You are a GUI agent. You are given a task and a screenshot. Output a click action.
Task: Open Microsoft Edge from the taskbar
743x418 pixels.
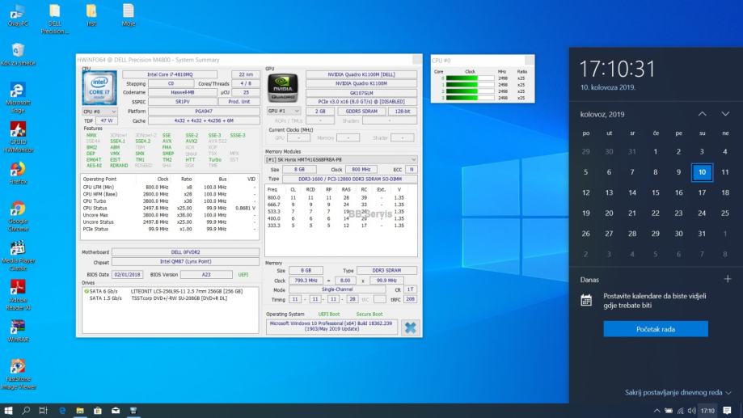(x=63, y=410)
